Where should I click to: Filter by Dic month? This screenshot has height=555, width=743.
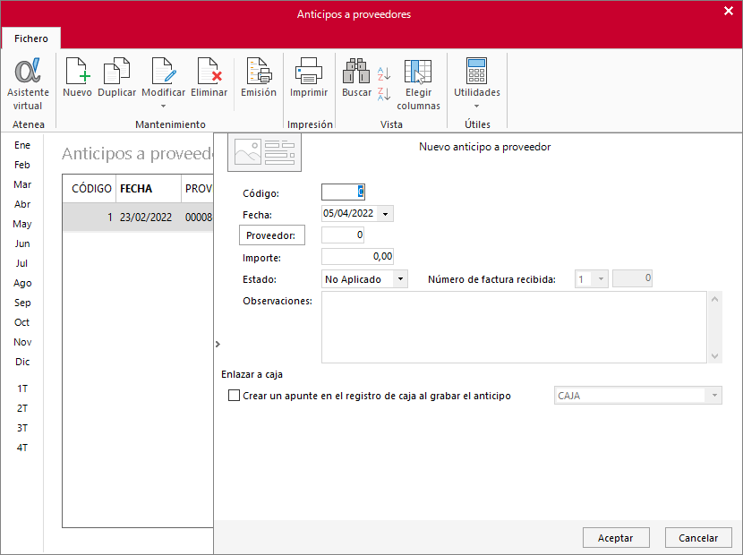22,362
